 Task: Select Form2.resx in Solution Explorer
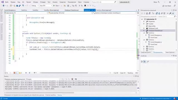pos(154,44)
